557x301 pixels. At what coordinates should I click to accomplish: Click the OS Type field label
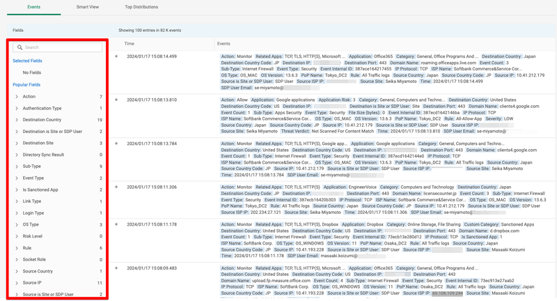tap(31, 224)
